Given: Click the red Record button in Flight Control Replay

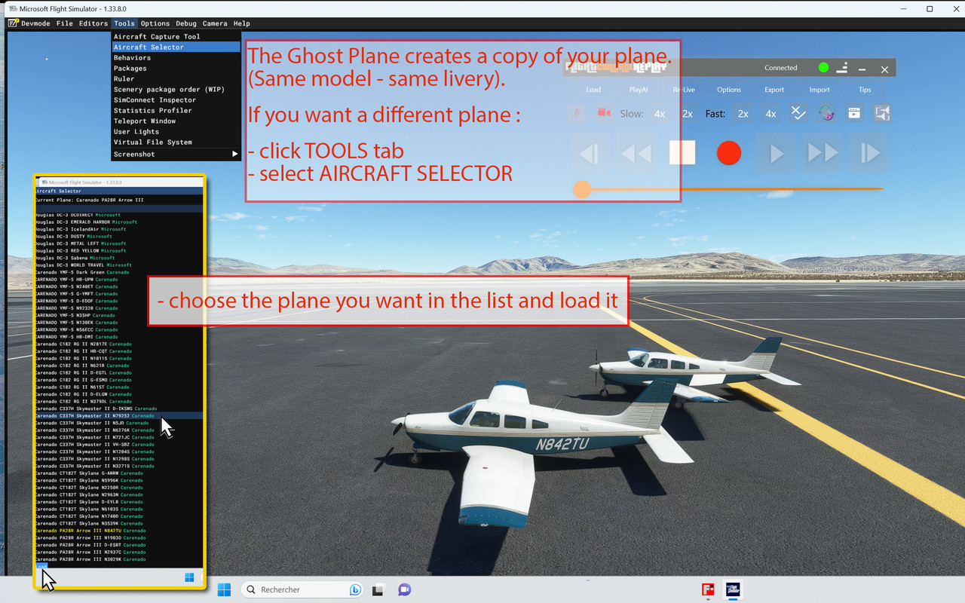Looking at the screenshot, I should coord(728,153).
